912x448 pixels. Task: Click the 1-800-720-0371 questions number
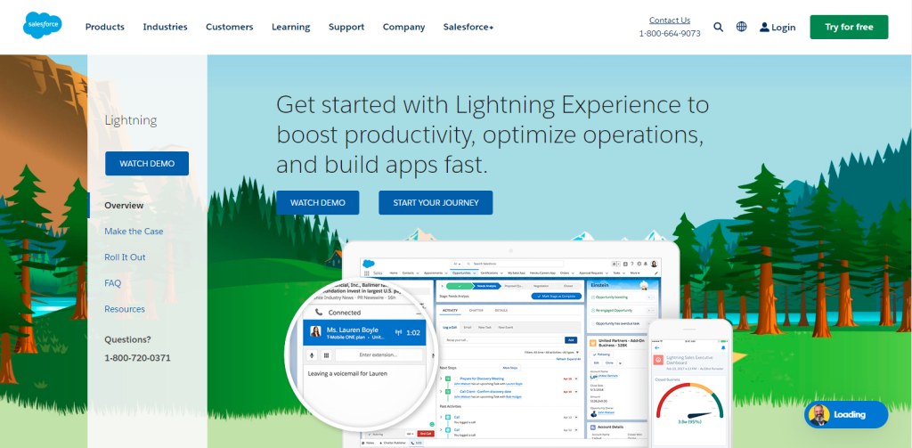coord(137,358)
